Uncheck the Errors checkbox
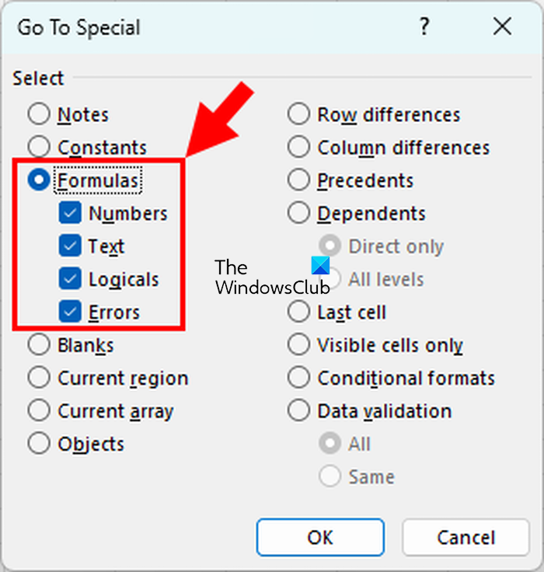 [x=71, y=312]
